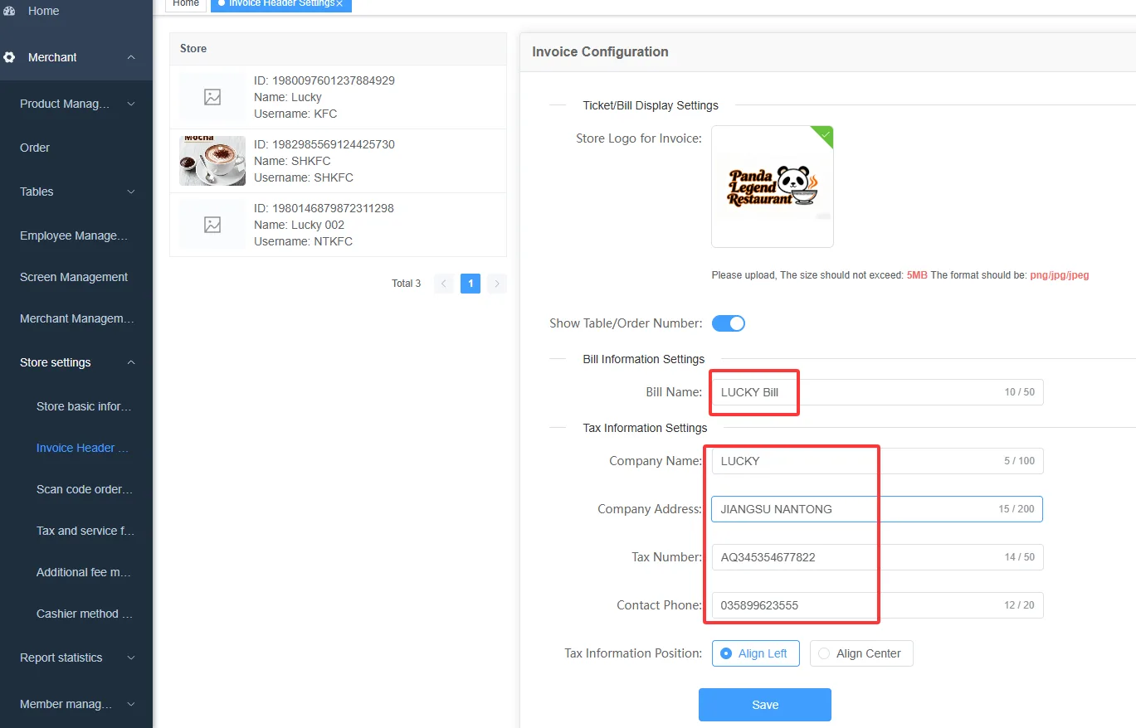This screenshot has height=728, width=1136.
Task: Click the Invoice Configuration heading
Action: coord(600,51)
